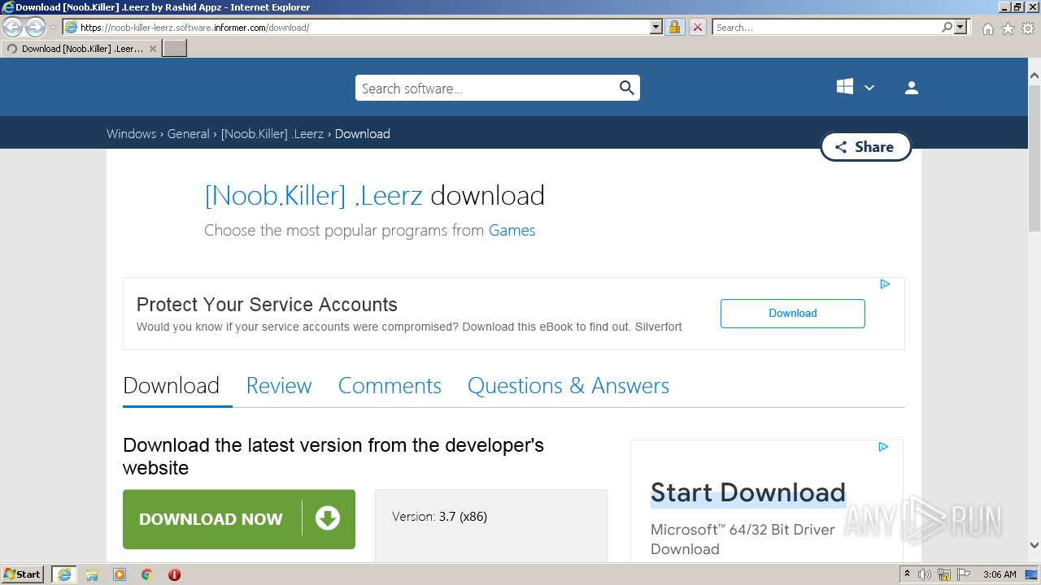Screen dimensions: 1041x585
Task: Open Windows Explorer folder in taskbar
Action: pyautogui.click(x=92, y=574)
